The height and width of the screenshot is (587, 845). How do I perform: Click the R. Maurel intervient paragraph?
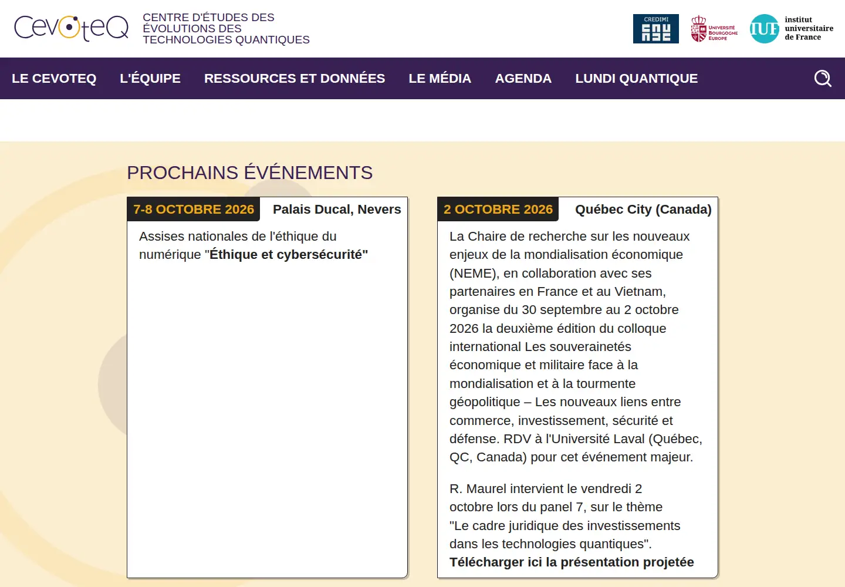(x=572, y=525)
